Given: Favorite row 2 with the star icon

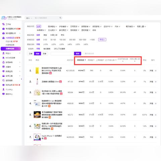Looking at the screenshot, I should coord(156,82).
